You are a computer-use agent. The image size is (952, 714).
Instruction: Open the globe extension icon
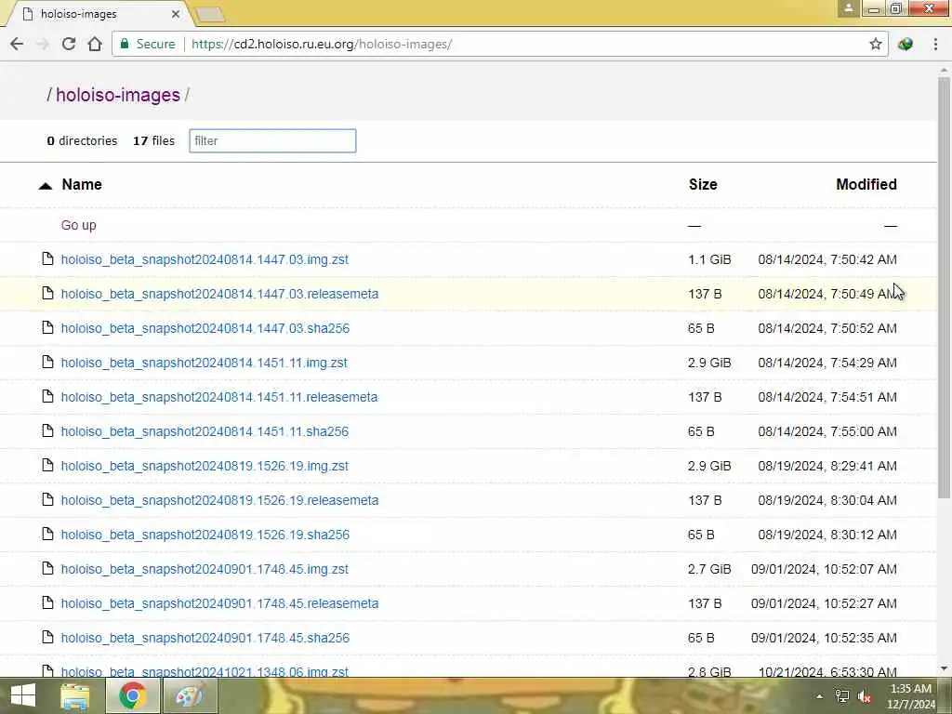906,44
